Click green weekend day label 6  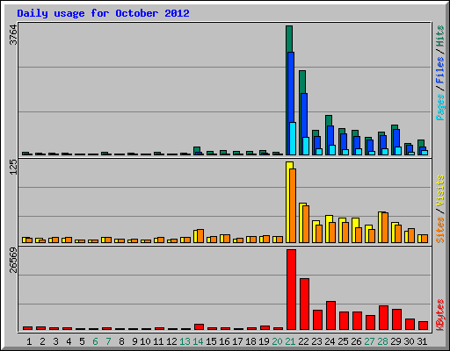(95, 341)
